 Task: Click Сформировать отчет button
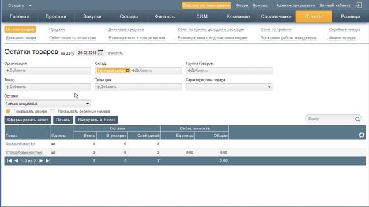click(x=28, y=120)
